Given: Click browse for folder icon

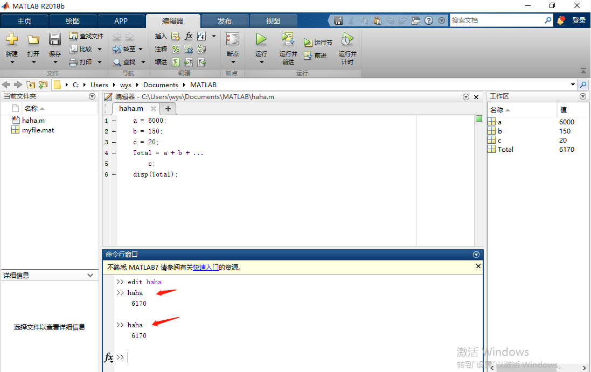Looking at the screenshot, I should (43, 85).
